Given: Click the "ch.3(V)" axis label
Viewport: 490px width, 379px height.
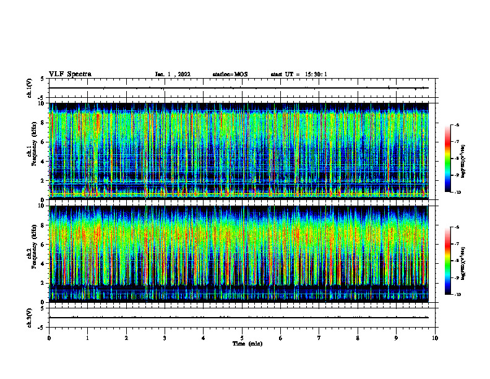Looking at the screenshot, I should point(30,318).
